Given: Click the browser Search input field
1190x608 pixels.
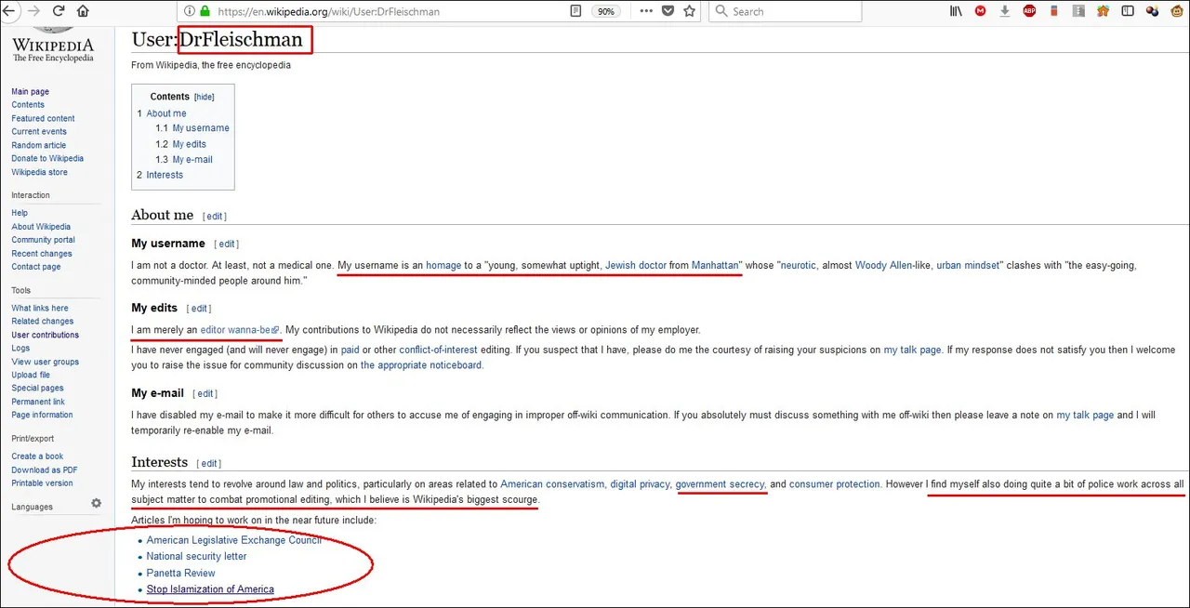Looking at the screenshot, I should pos(785,11).
